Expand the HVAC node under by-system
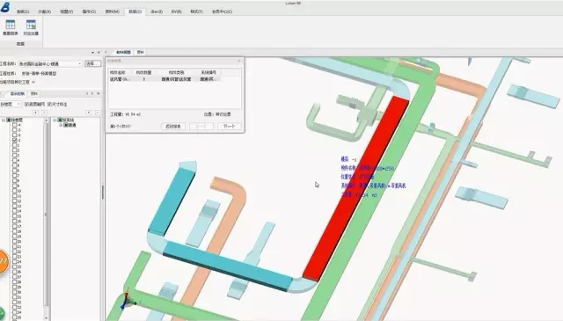This screenshot has width=563, height=321. pyautogui.click(x=61, y=125)
